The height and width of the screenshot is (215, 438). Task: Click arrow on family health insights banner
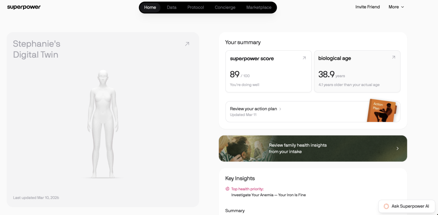(397, 148)
